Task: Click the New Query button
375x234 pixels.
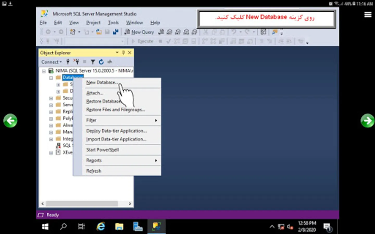Action: (x=139, y=32)
